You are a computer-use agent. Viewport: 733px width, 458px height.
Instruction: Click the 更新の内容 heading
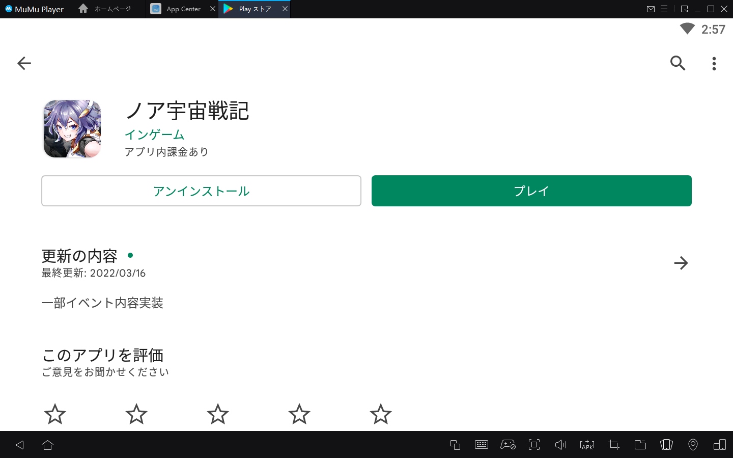tap(79, 256)
